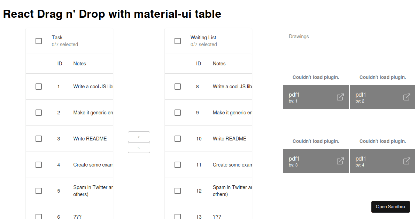The height and width of the screenshot is (219, 418).
Task: Check task 11 'Create some examples'
Action: (178, 164)
